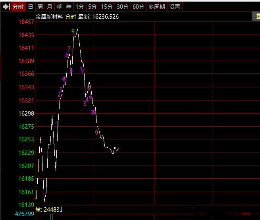The height and width of the screenshot is (220, 260).
Task: Open the 多周期 multi-period view
Action: tap(157, 7)
